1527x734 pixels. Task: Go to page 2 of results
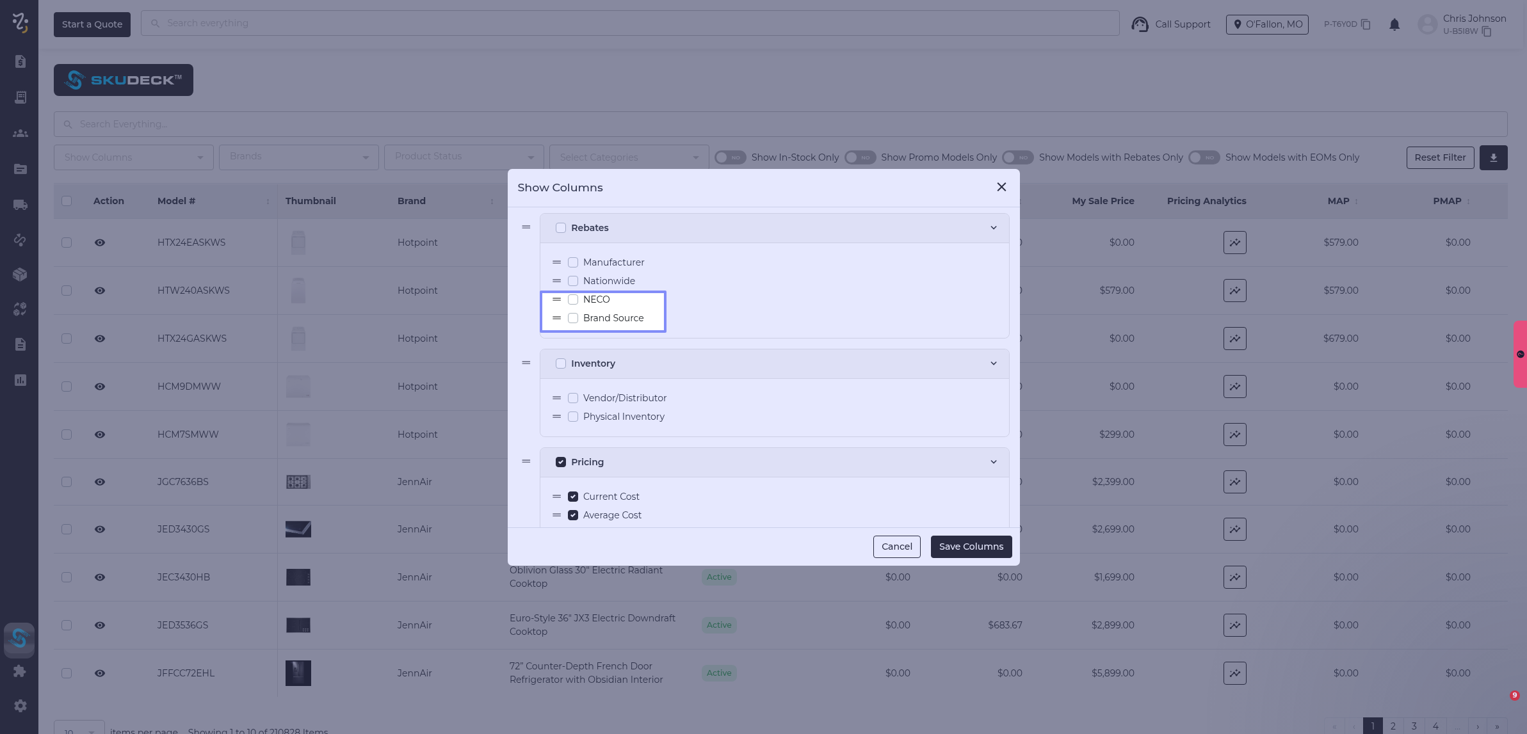1393,726
